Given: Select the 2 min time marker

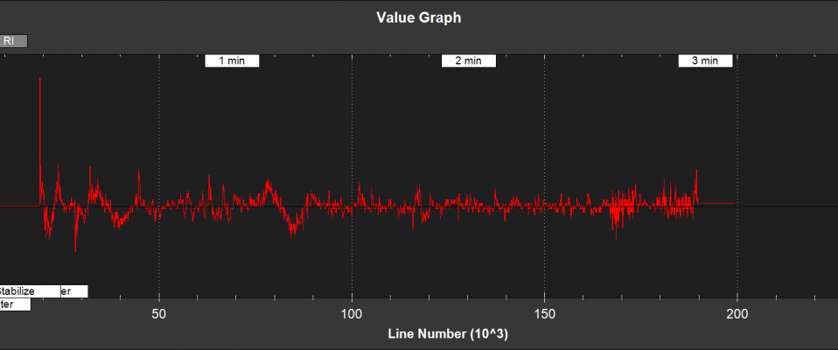Looking at the screenshot, I should (469, 60).
